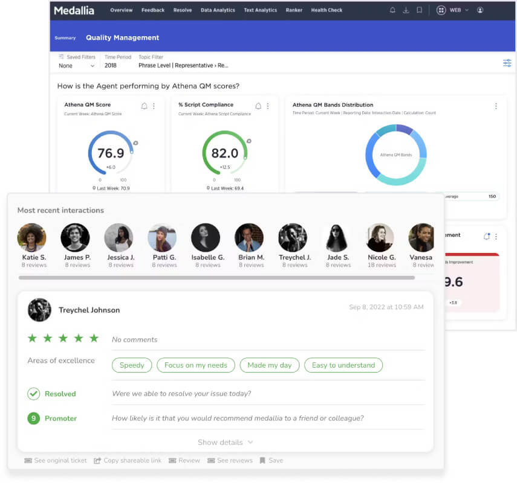Open the WEB app grid icon

click(x=441, y=10)
